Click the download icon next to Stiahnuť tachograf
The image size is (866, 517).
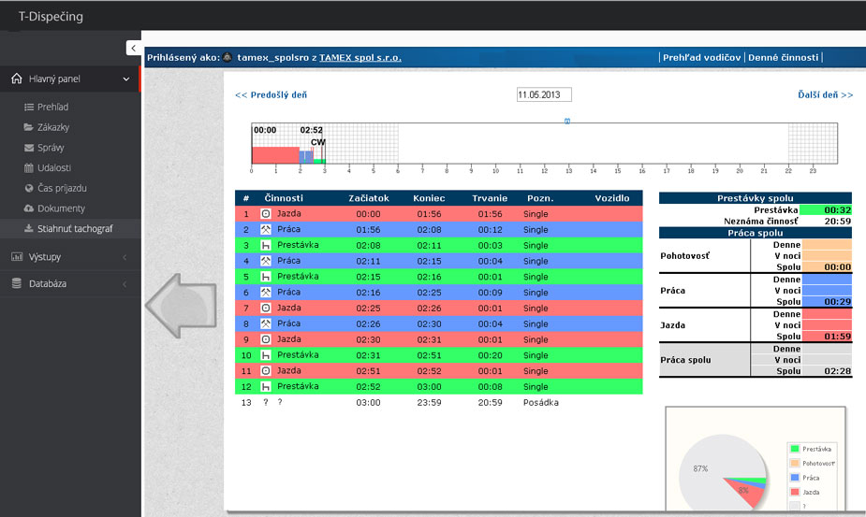coord(29,228)
